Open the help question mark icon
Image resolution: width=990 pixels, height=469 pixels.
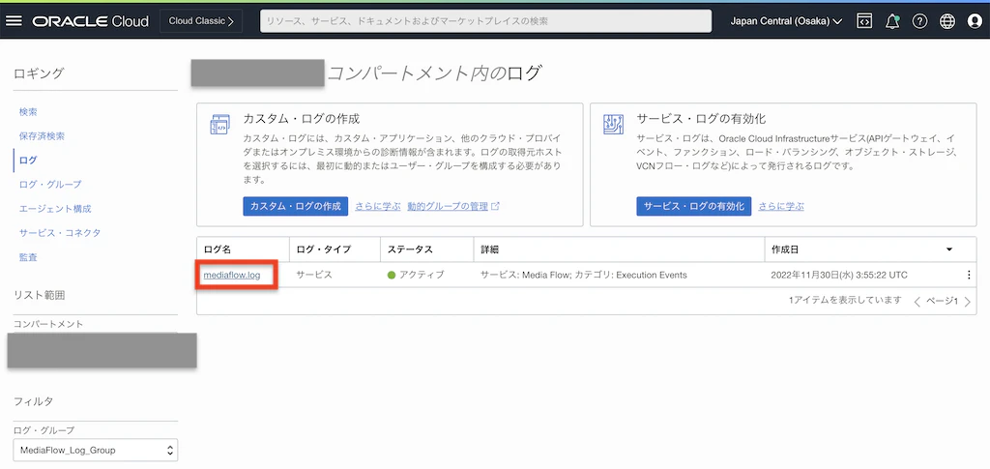(x=920, y=21)
